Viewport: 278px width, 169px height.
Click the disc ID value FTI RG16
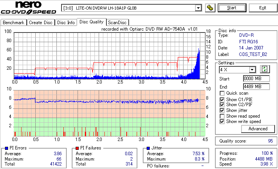coord(248,42)
